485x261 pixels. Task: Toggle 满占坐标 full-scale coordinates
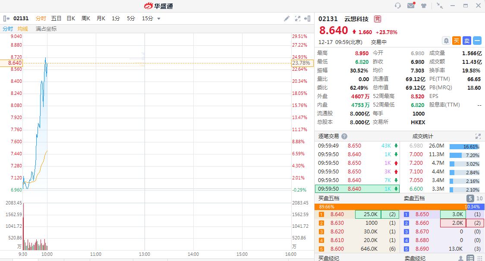point(46,29)
